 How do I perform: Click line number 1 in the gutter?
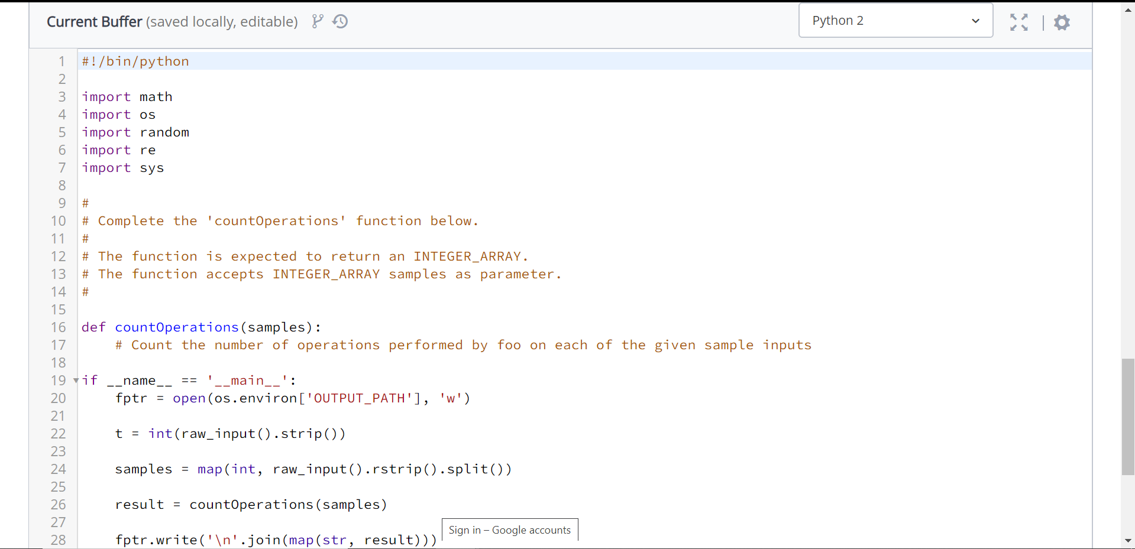click(x=62, y=61)
